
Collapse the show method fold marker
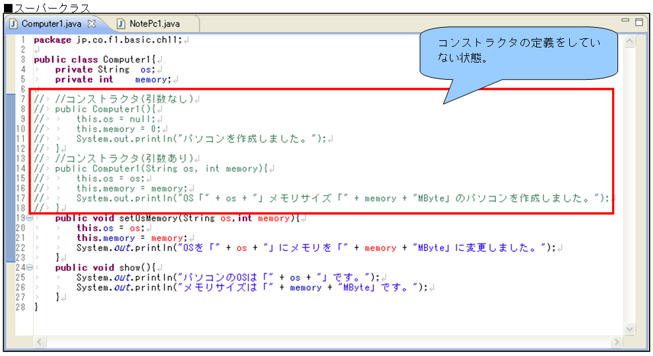(30, 268)
